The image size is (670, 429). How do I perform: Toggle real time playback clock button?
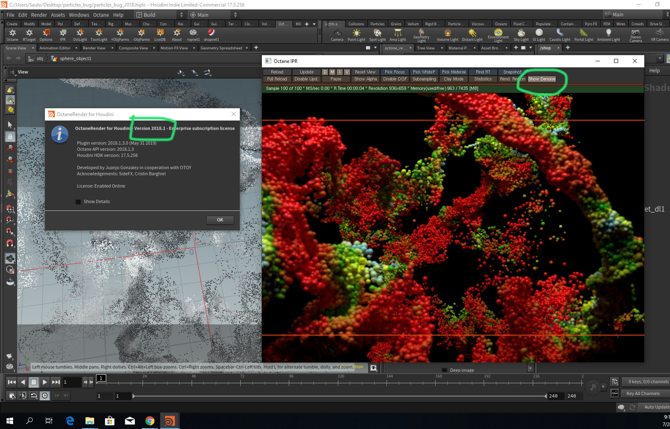click(x=45, y=395)
